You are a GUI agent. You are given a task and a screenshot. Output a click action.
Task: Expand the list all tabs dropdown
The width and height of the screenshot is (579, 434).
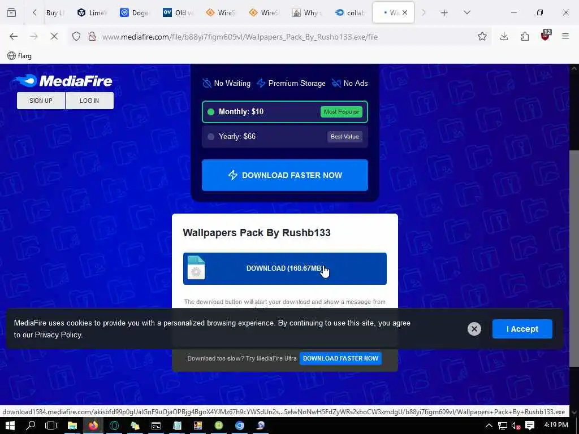click(x=467, y=13)
